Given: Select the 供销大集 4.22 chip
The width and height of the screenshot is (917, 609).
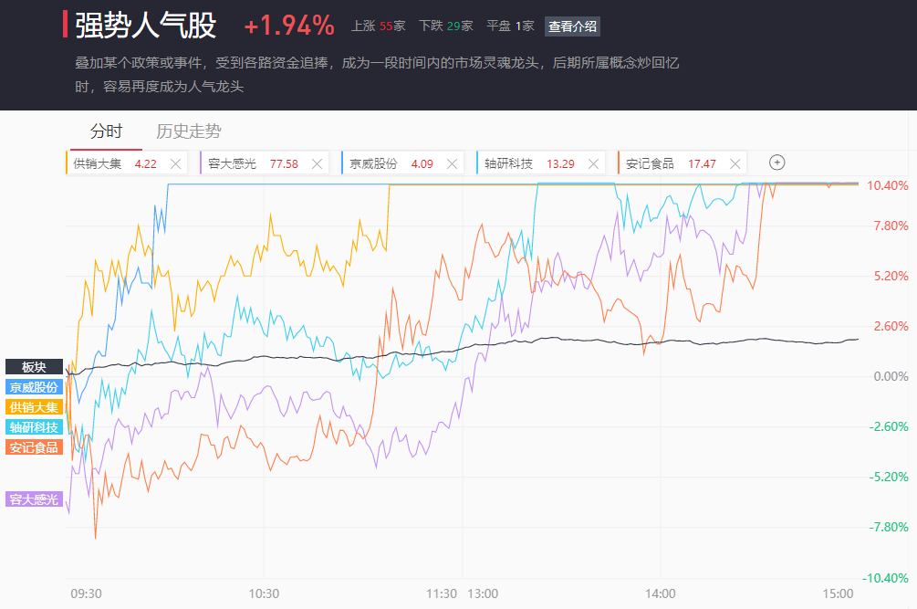Looking at the screenshot, I should coord(126,163).
